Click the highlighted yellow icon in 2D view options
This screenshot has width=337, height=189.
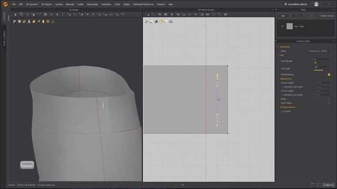(161, 22)
